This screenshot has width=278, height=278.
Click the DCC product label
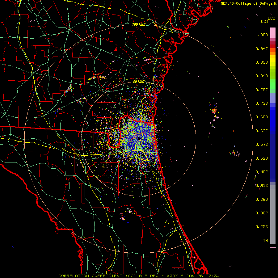click(x=272, y=19)
